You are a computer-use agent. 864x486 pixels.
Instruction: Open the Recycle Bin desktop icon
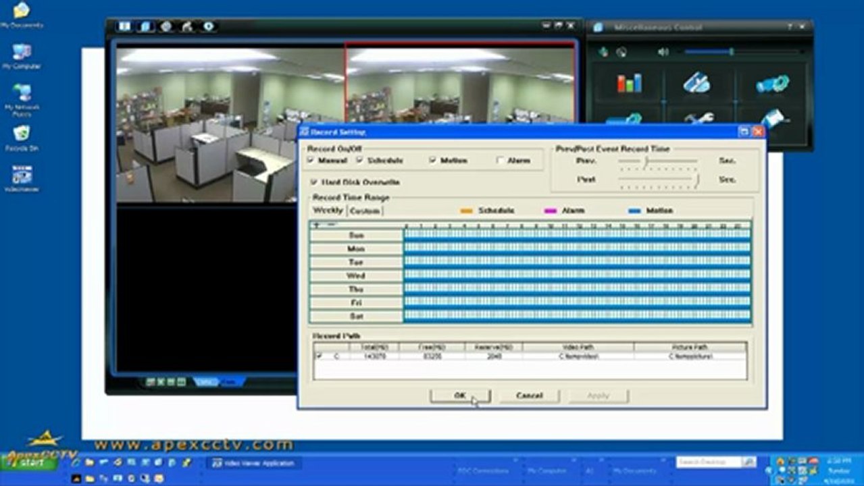(x=22, y=138)
